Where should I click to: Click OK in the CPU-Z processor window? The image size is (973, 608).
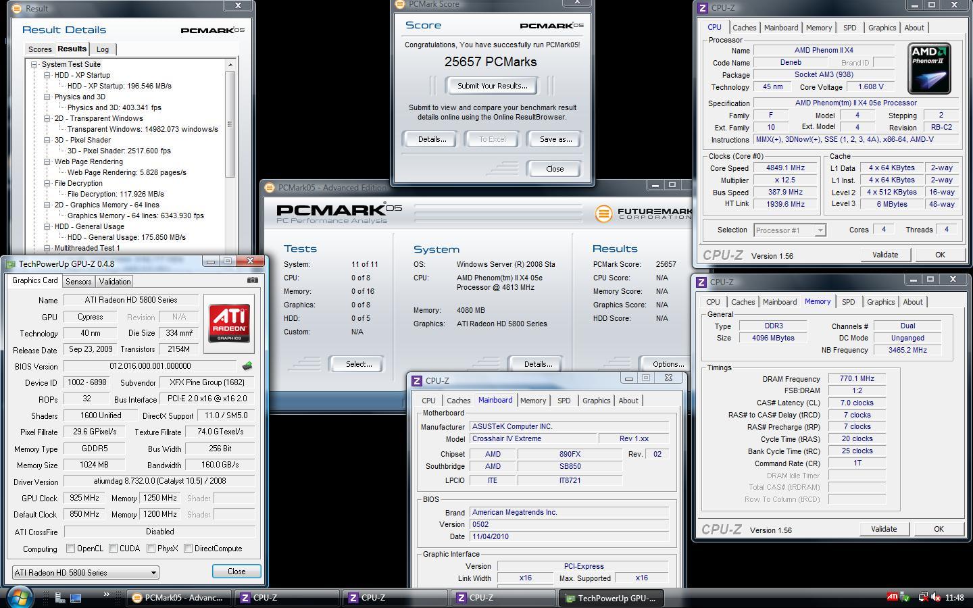pos(940,255)
